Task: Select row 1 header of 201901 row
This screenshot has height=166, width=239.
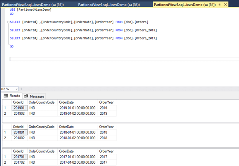Action: (7, 108)
